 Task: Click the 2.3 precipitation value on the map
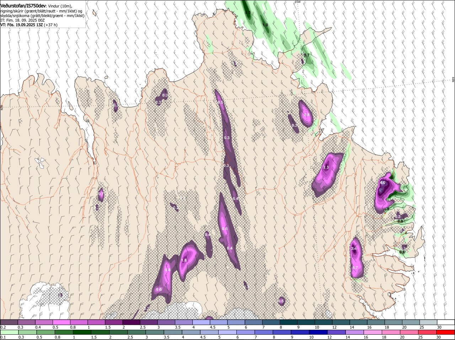click(x=326, y=167)
